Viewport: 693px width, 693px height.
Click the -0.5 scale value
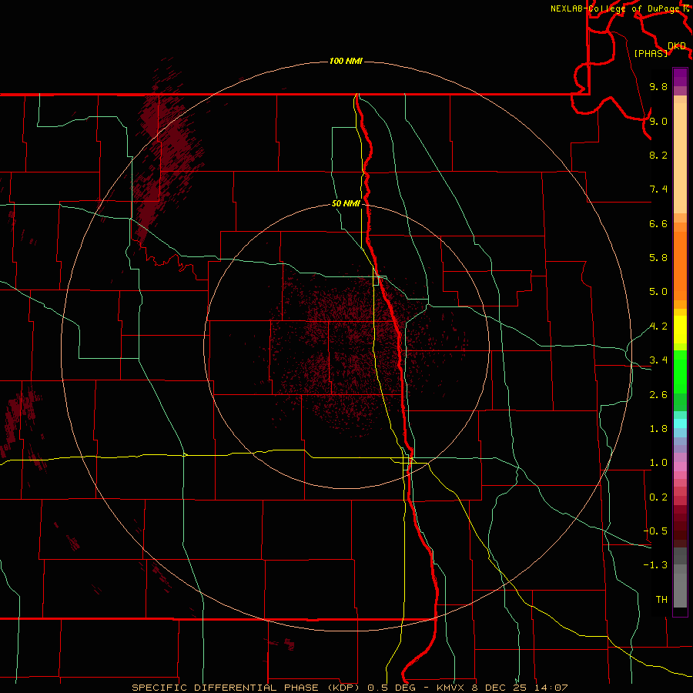pos(656,531)
